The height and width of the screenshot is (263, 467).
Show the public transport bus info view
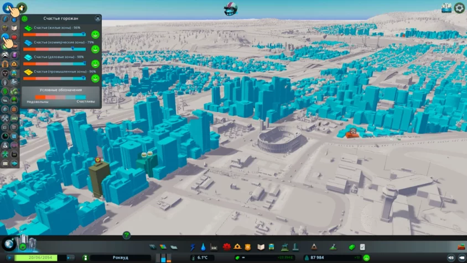click(x=14, y=73)
